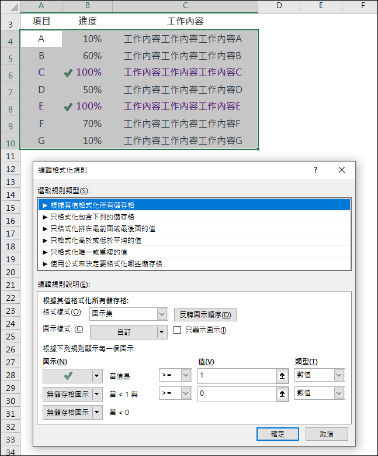378x456 pixels.
Task: Select column C header
Action: [185, 6]
